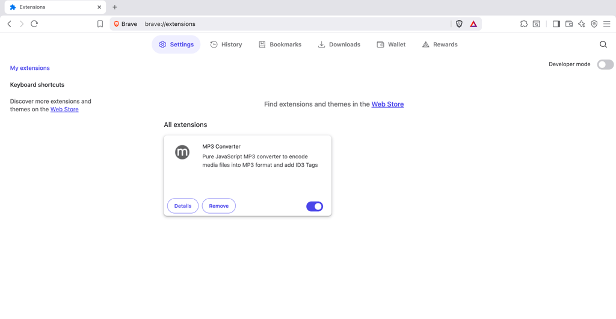
Task: Switch to the History tab
Action: tap(226, 45)
